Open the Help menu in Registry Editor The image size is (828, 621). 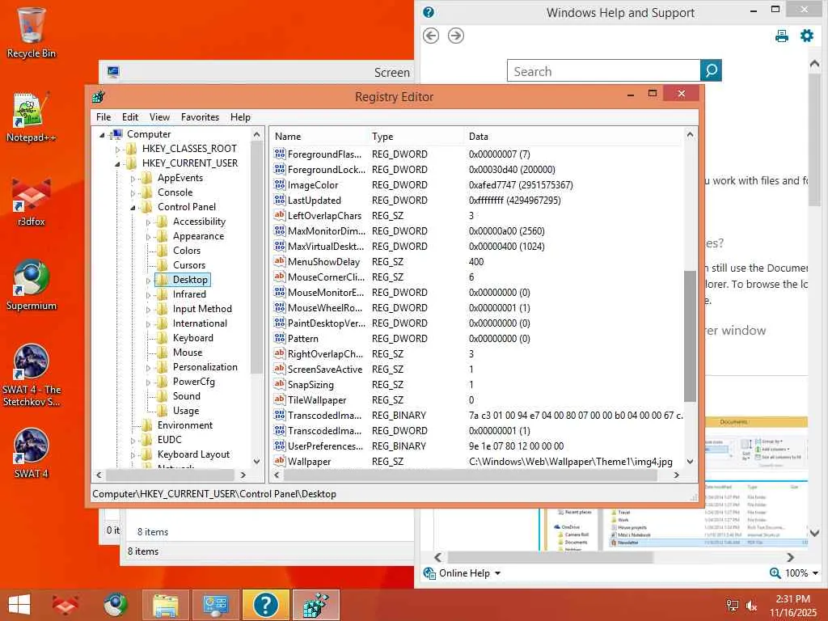coord(240,117)
